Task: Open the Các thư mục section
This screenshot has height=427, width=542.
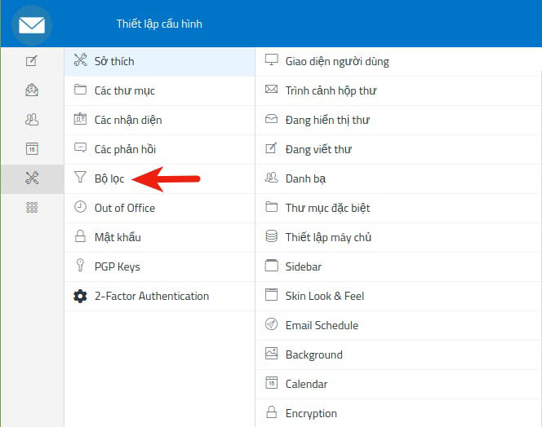Action: coord(160,90)
